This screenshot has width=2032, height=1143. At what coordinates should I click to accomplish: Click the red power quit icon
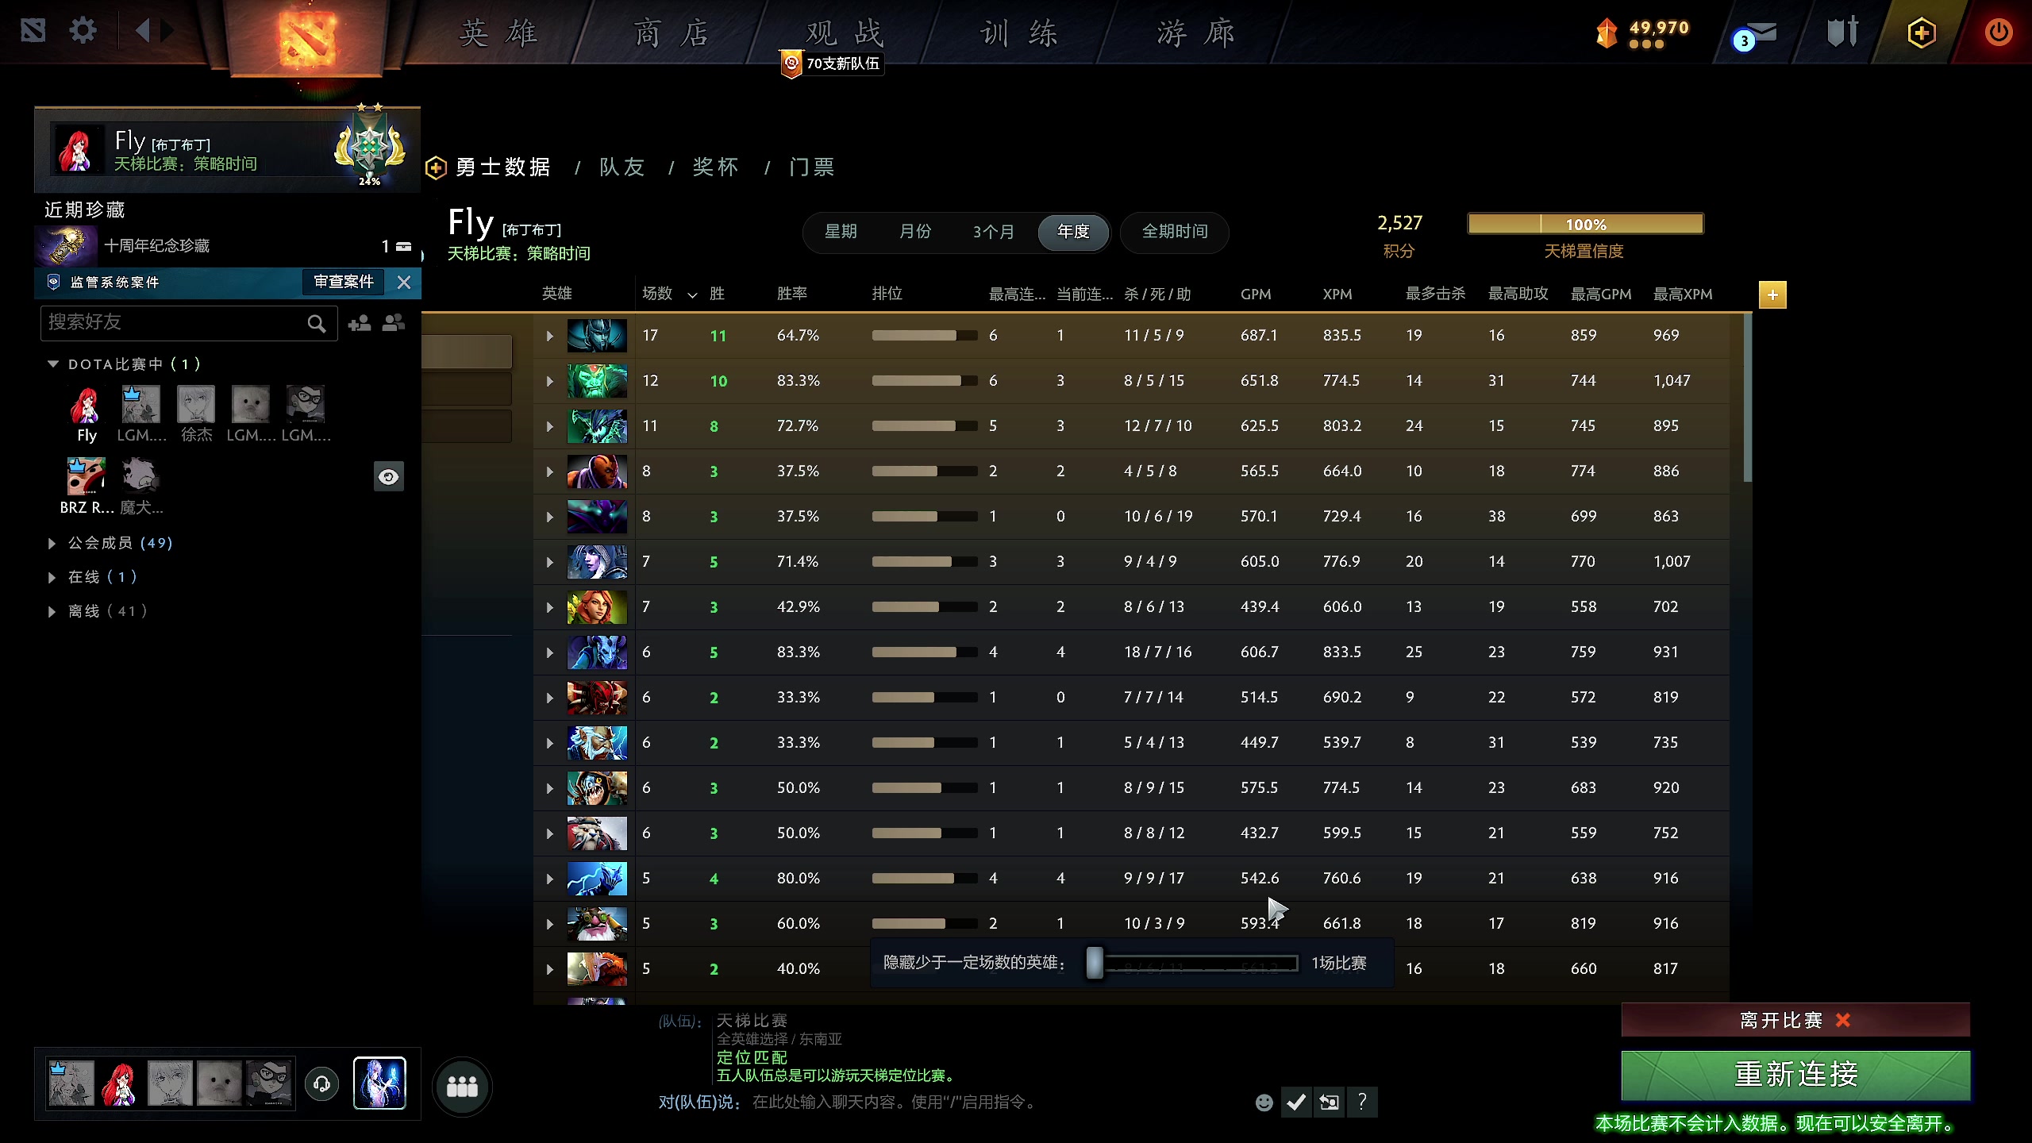[1998, 33]
